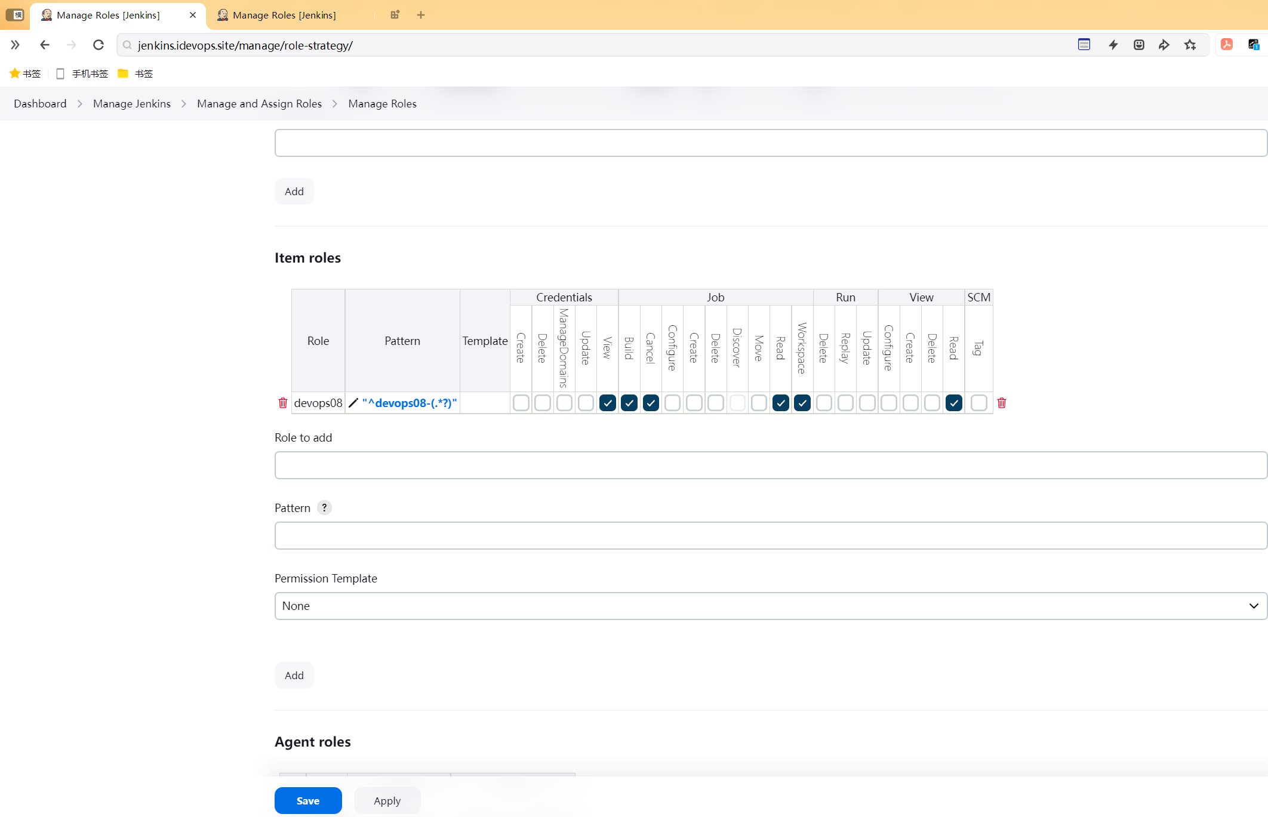Open Manage and Assign Roles breadcrumb

pos(259,104)
